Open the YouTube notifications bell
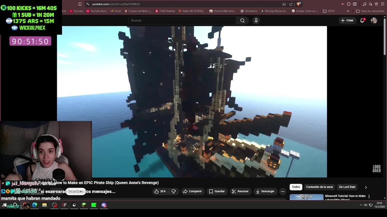Image resolution: width=387 pixels, height=217 pixels. coord(363,20)
